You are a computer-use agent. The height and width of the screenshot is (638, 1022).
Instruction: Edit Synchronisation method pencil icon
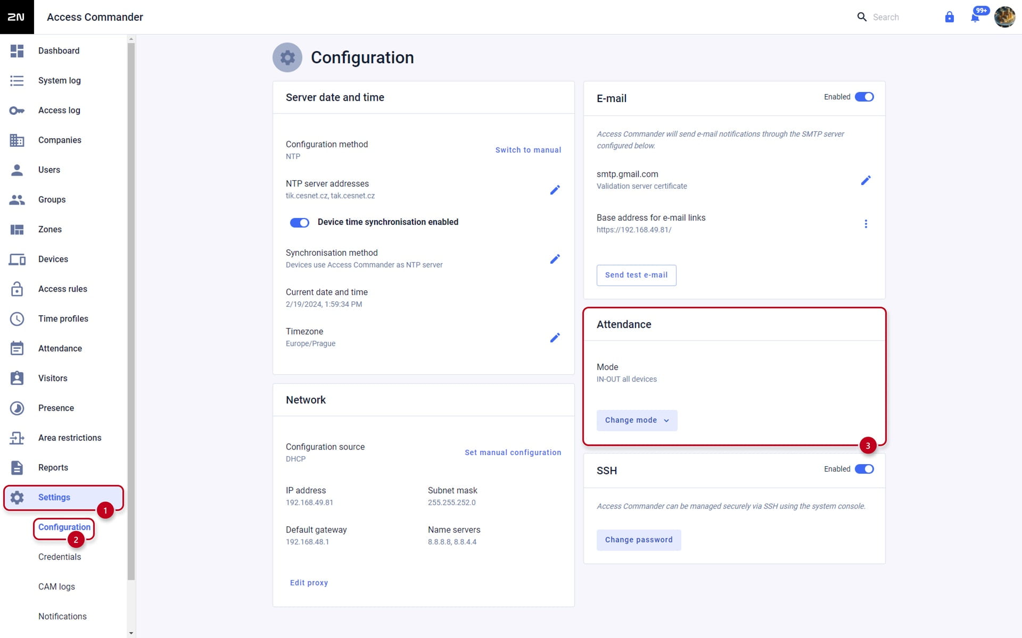(x=555, y=259)
